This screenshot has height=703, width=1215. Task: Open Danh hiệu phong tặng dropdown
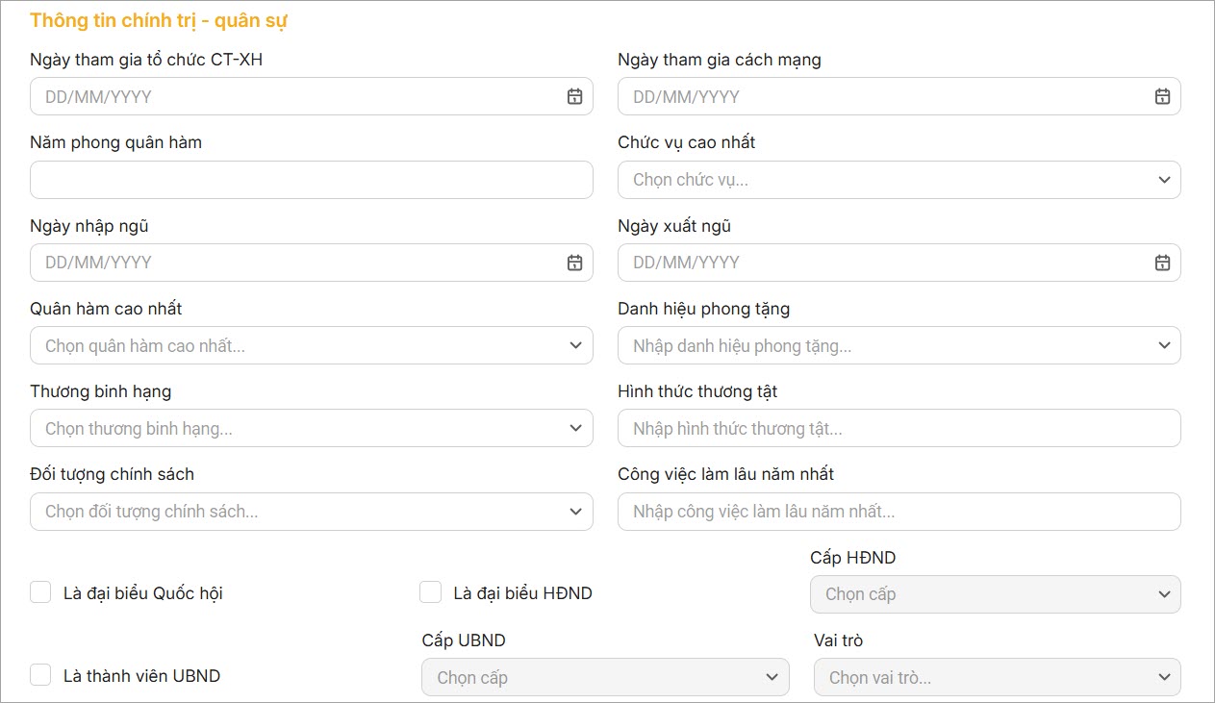coord(899,345)
